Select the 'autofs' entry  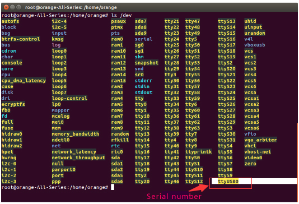[10, 21]
